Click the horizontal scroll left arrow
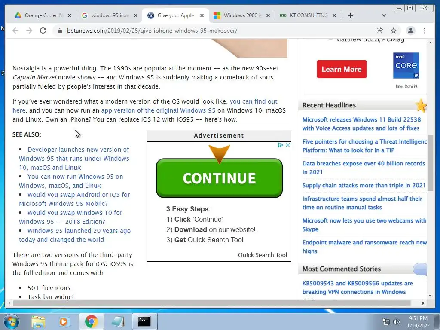The image size is (440, 330). 9,303
